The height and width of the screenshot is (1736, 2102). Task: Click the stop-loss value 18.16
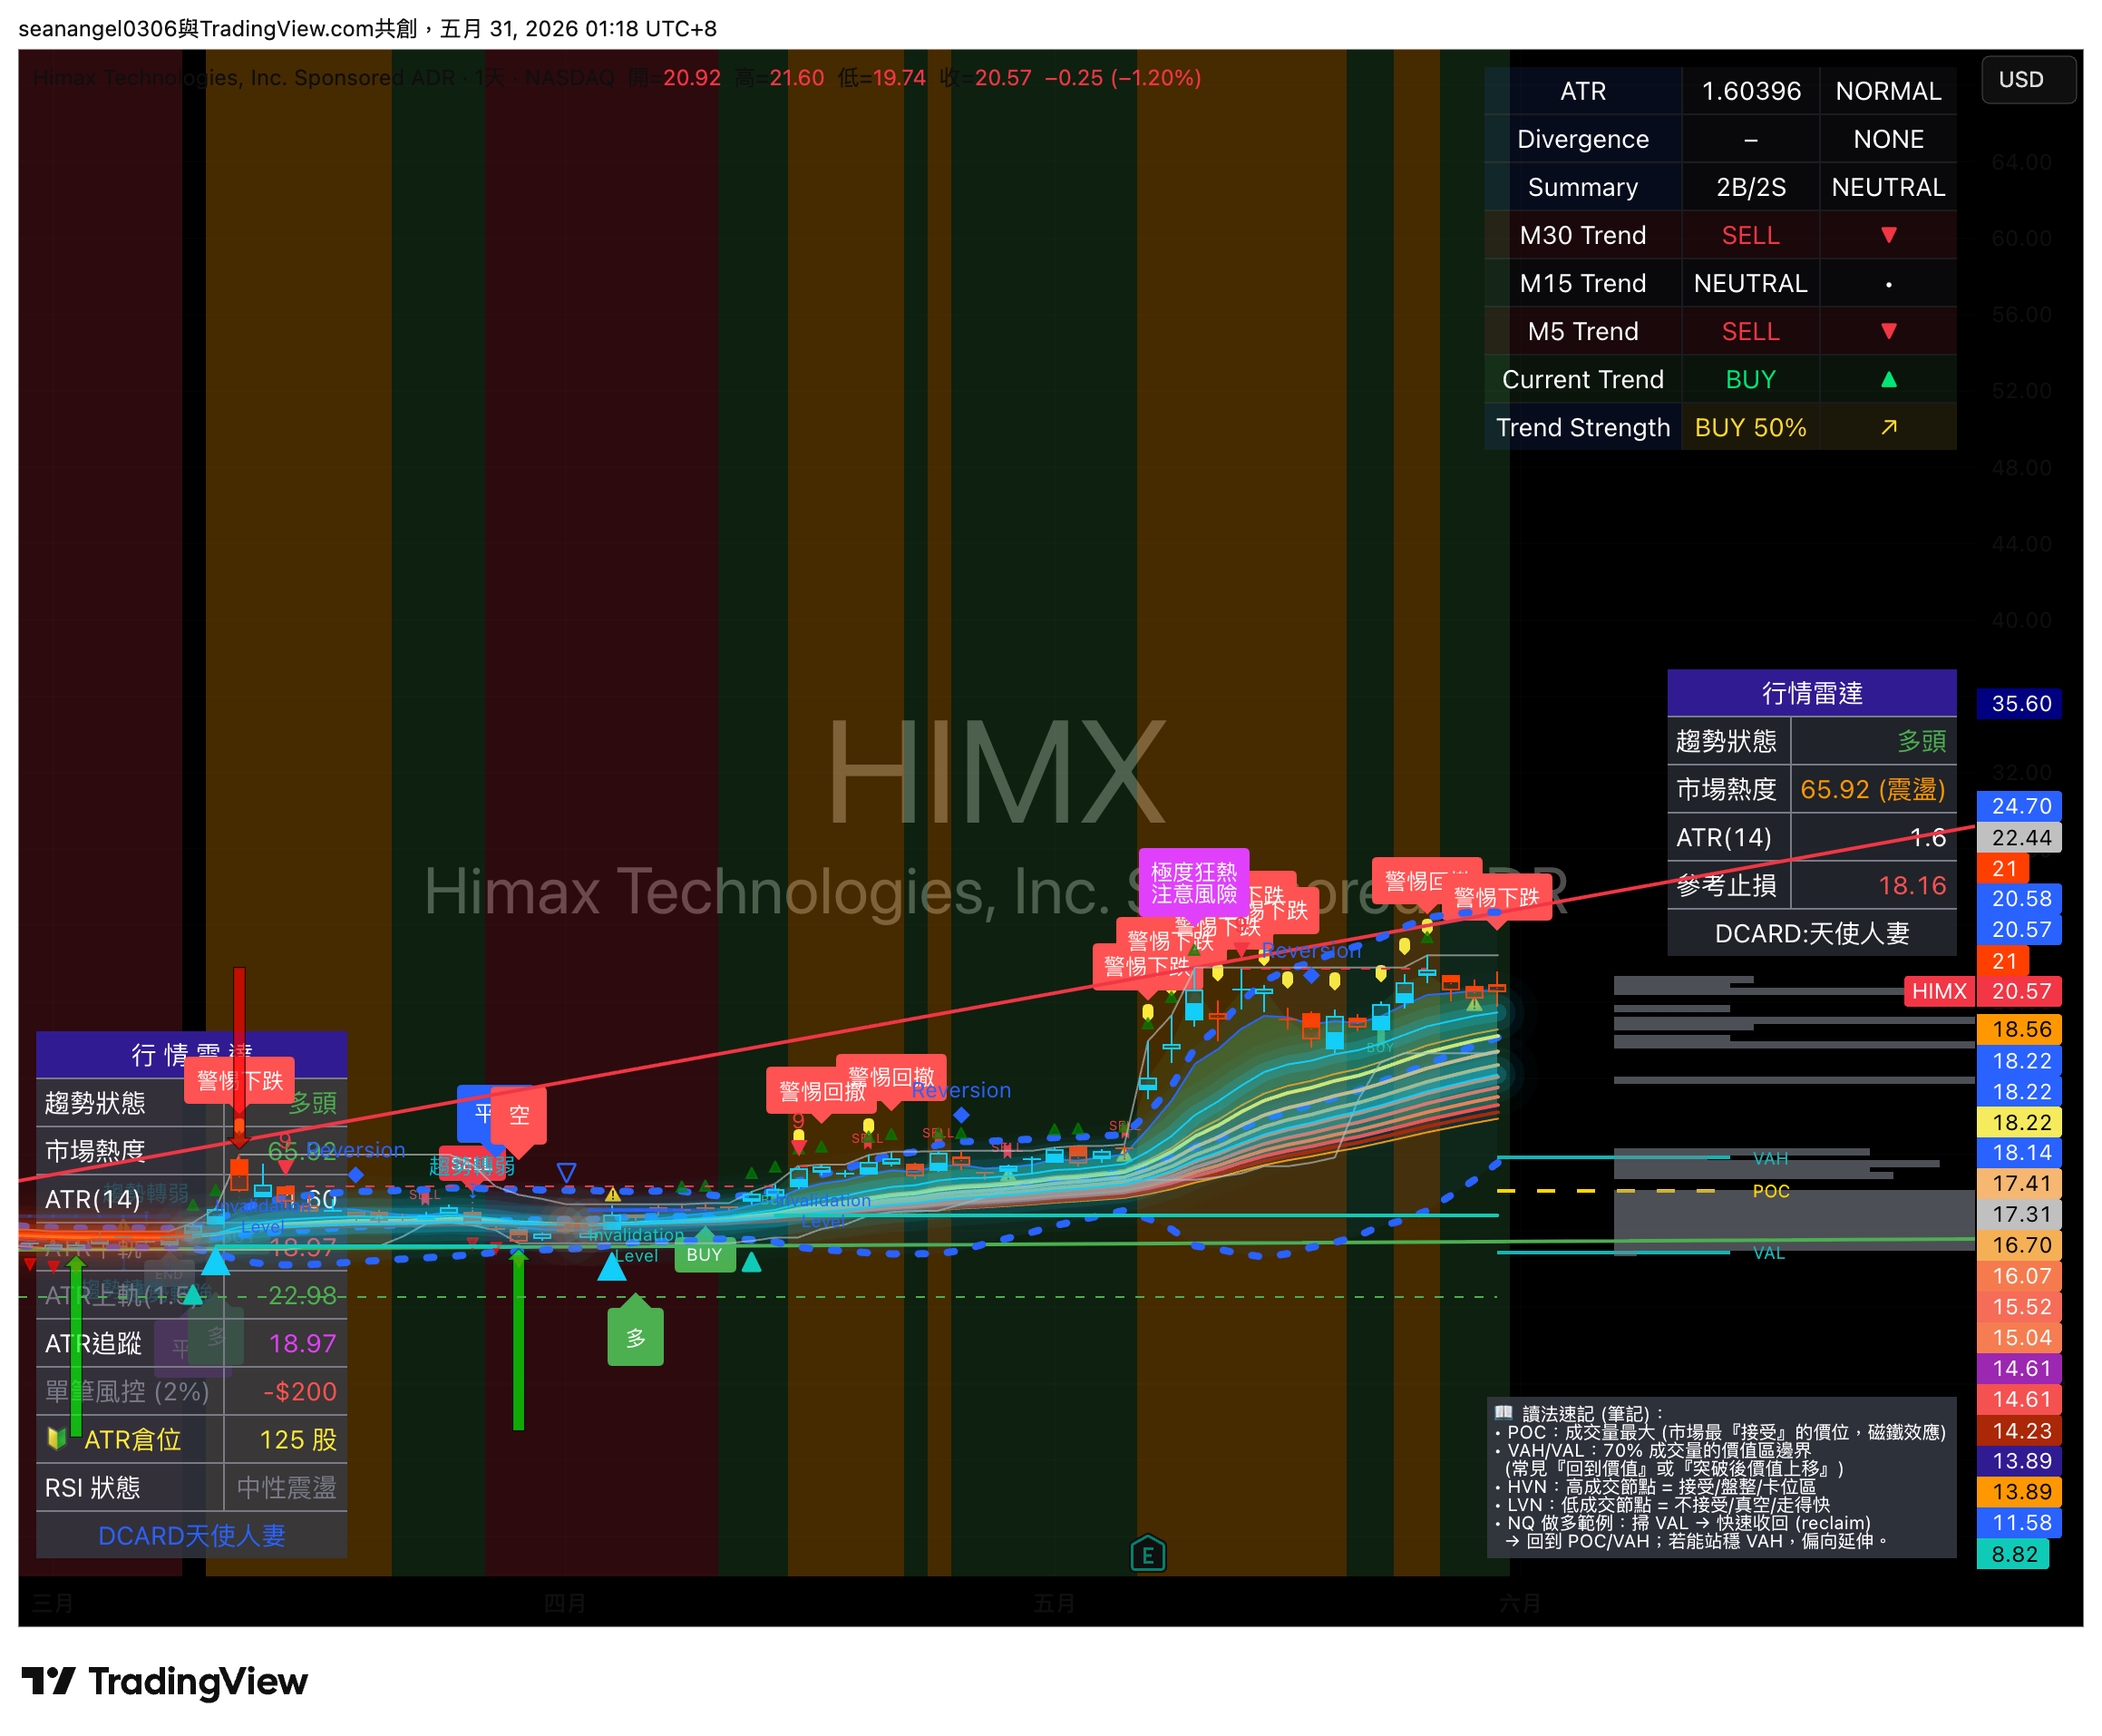point(1912,885)
